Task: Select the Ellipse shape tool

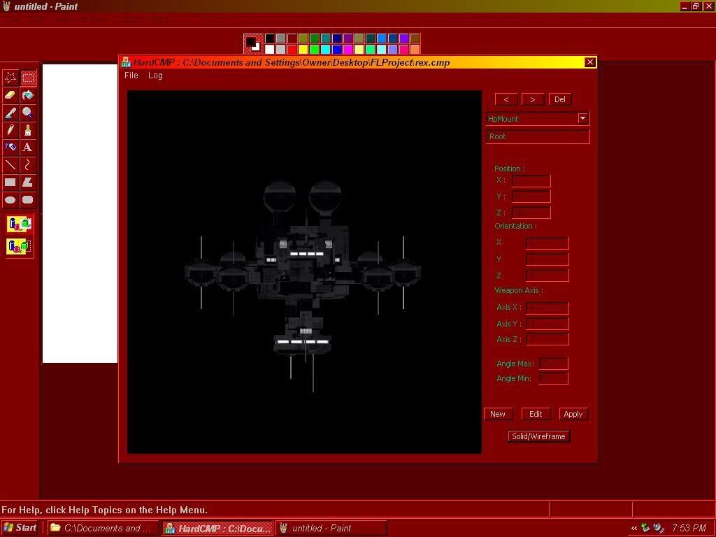Action: point(10,200)
